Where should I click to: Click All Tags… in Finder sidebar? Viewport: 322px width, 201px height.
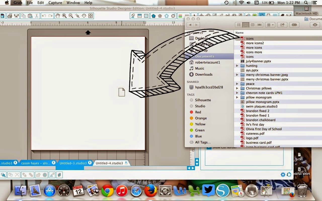(x=209, y=142)
